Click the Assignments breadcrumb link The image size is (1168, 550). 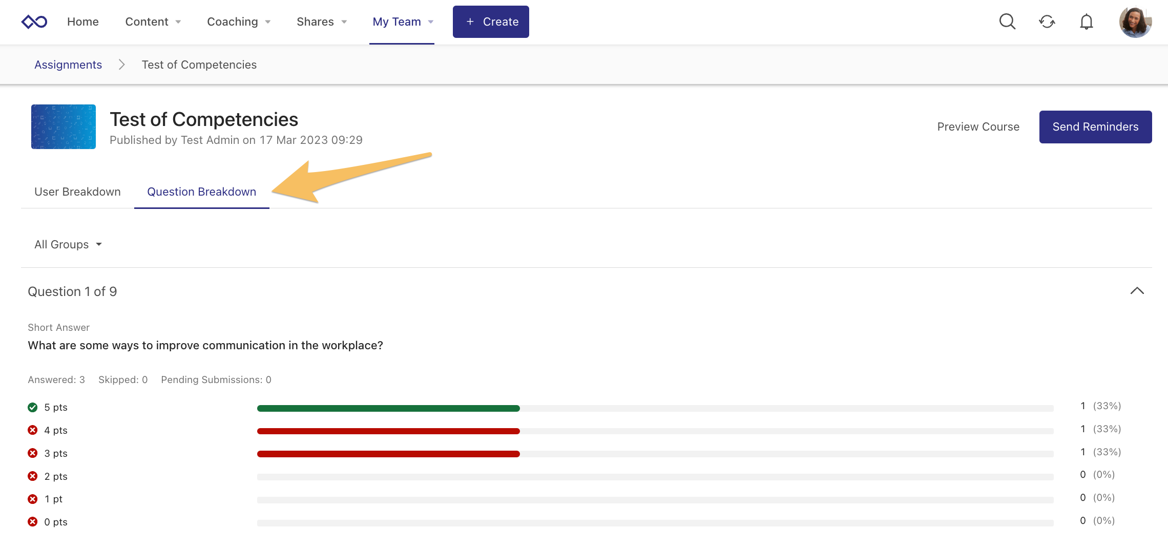click(x=68, y=65)
